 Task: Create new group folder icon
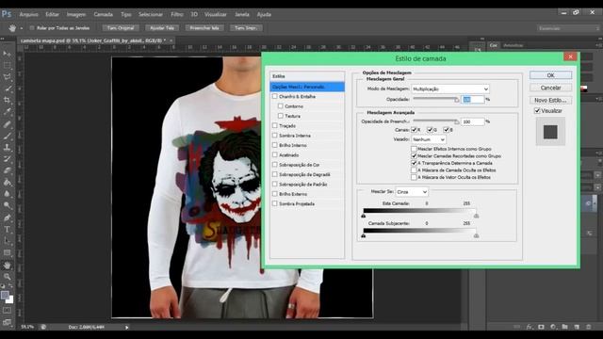[x=564, y=327]
